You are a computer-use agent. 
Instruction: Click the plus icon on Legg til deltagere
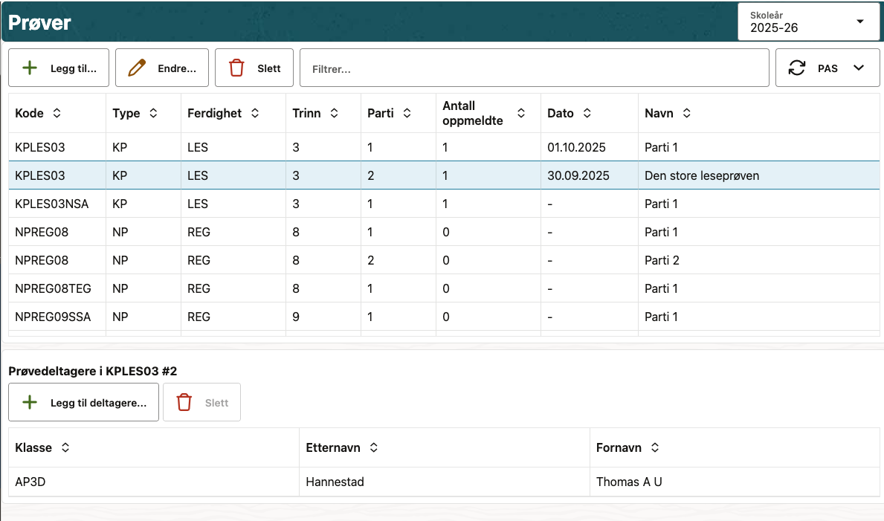click(30, 403)
